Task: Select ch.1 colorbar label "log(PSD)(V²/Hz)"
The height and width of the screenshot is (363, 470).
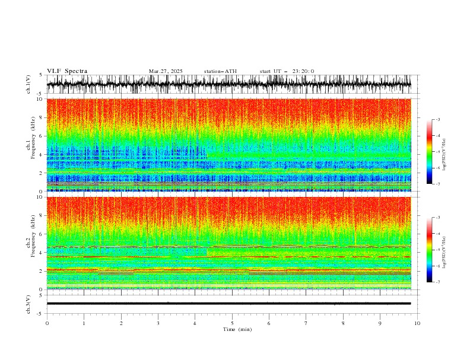Action: pyautogui.click(x=444, y=155)
